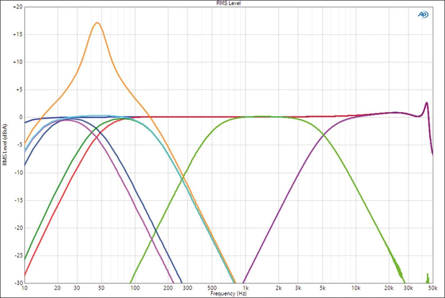Image resolution: width=445 pixels, height=298 pixels.
Task: Click the '5k' frequency tick label
Action: [x=322, y=288]
